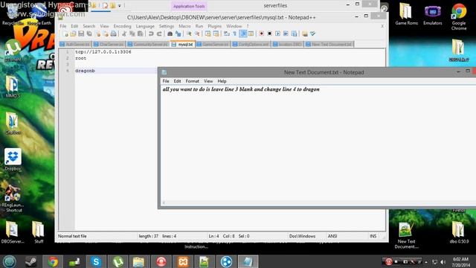Click Notepad horizontal scrollbar left arrow
Screen dimensions: 476x268
[x=164, y=202]
